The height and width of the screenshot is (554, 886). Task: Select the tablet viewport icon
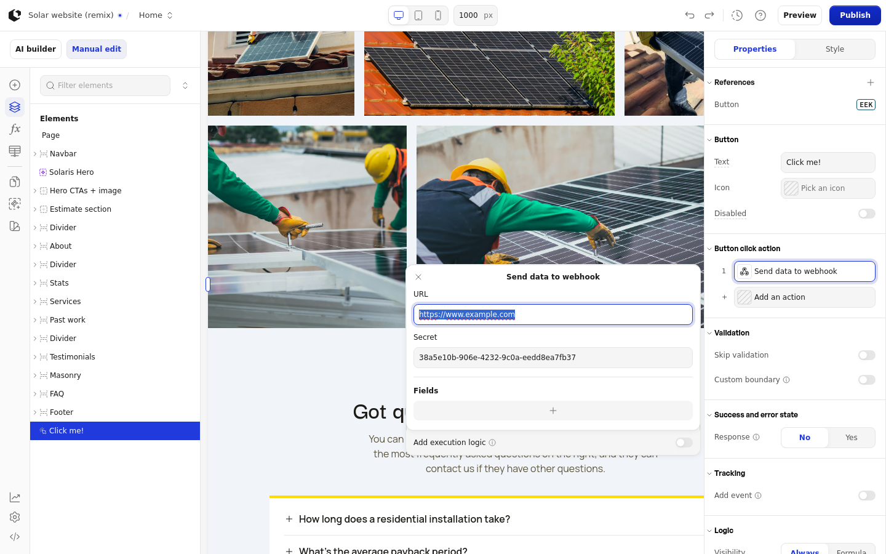click(x=418, y=15)
